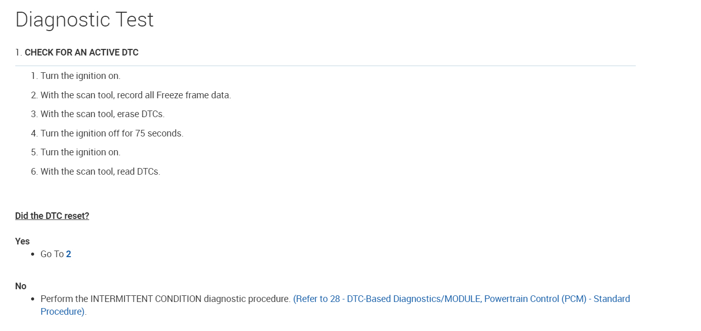Click step 5, the second ignition on instruction

click(80, 152)
